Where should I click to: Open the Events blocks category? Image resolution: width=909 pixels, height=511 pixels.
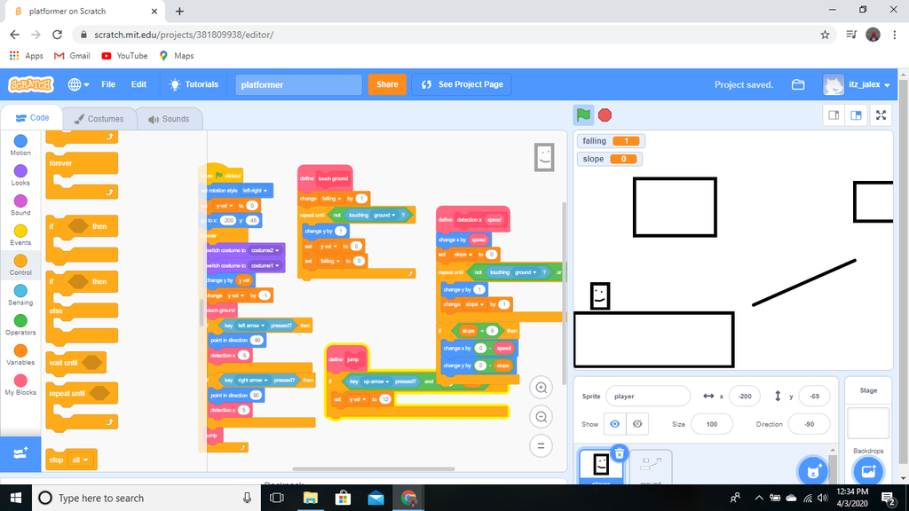20,235
